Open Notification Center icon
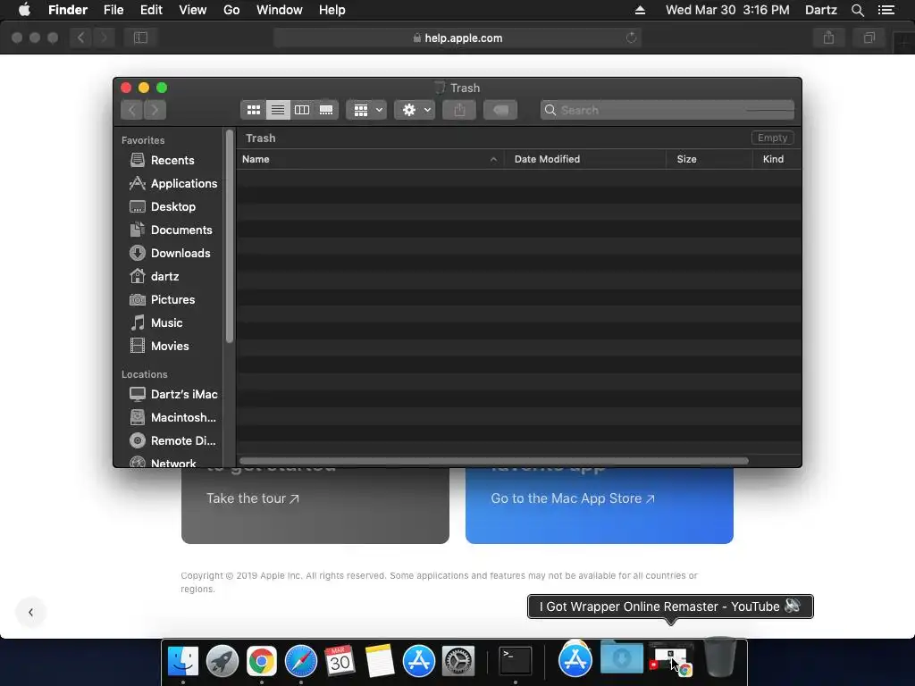The height and width of the screenshot is (686, 915). [886, 10]
